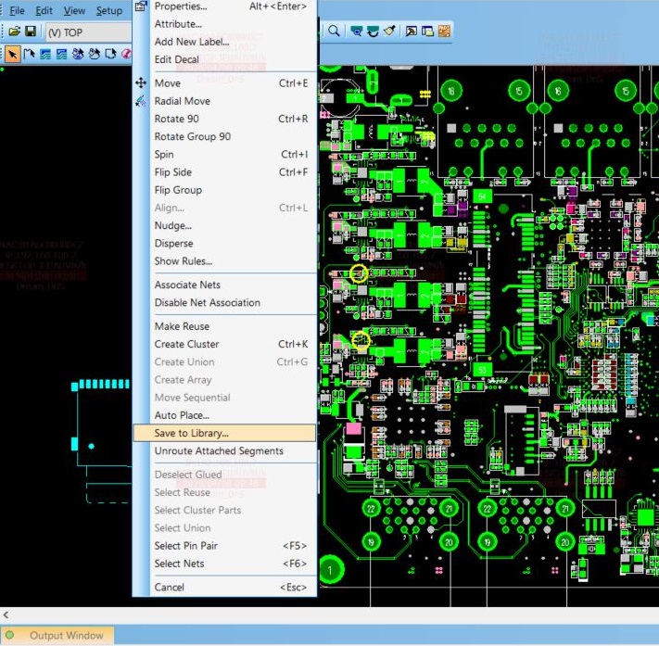Choose Radial Move menu entry
Image resolution: width=659 pixels, height=646 pixels.
[x=225, y=101]
